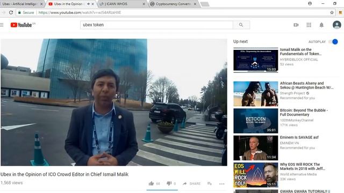This screenshot has height=193, width=344.
Task: Click the like count 68
Action: 158,183
